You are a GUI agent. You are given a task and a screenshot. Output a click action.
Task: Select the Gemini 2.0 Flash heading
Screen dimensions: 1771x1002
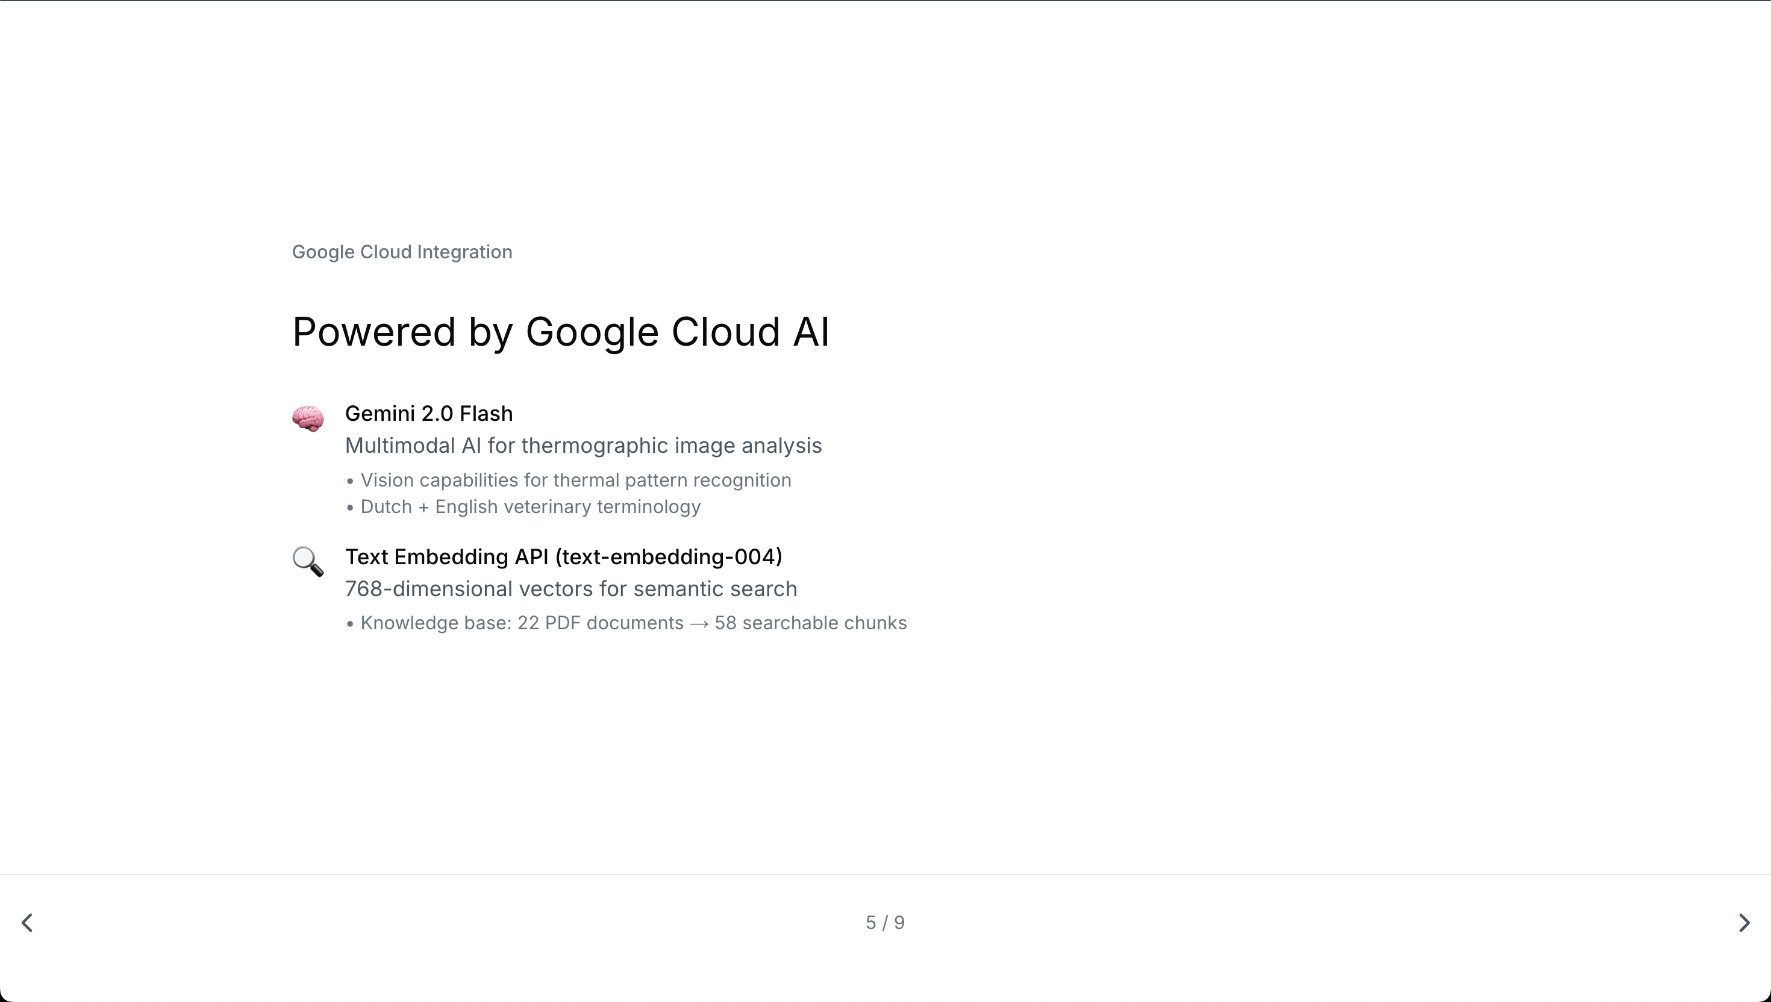click(429, 414)
